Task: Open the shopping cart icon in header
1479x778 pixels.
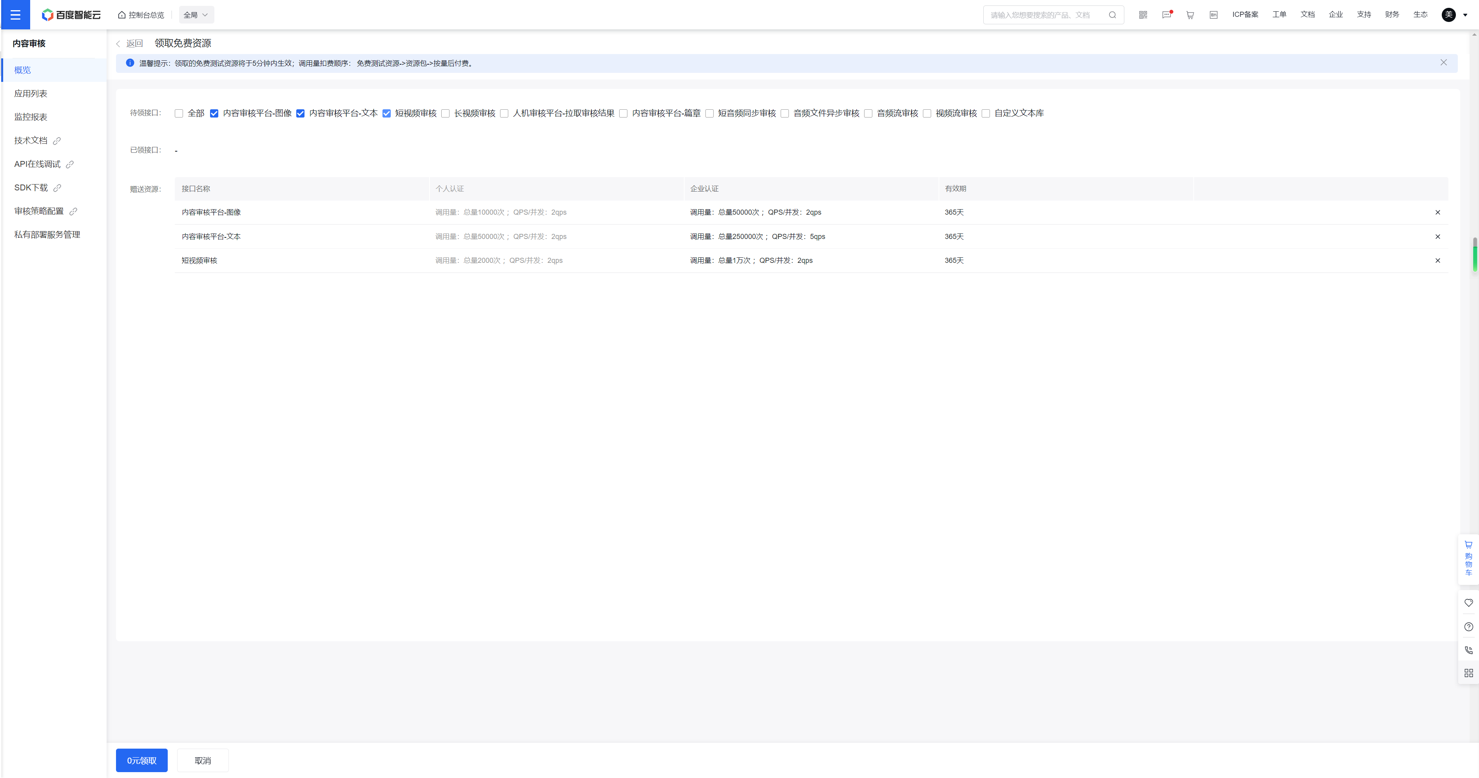Action: point(1190,15)
